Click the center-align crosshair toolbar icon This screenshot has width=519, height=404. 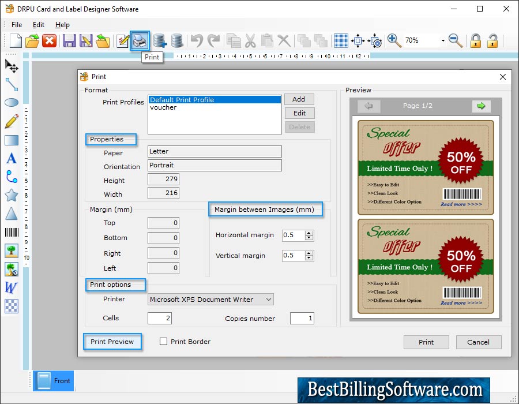coord(358,41)
